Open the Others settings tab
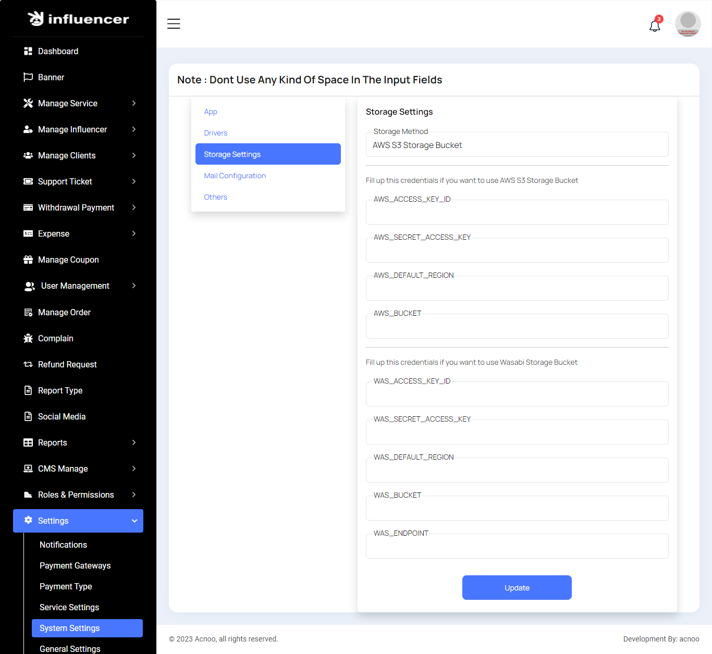 coord(215,197)
